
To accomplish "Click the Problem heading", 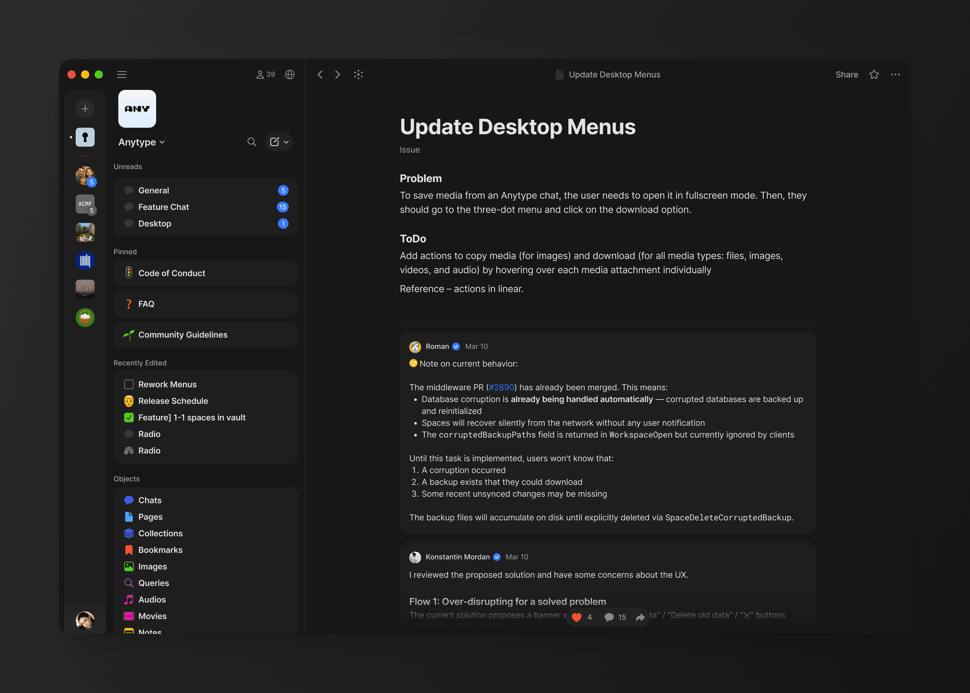I will pos(421,178).
